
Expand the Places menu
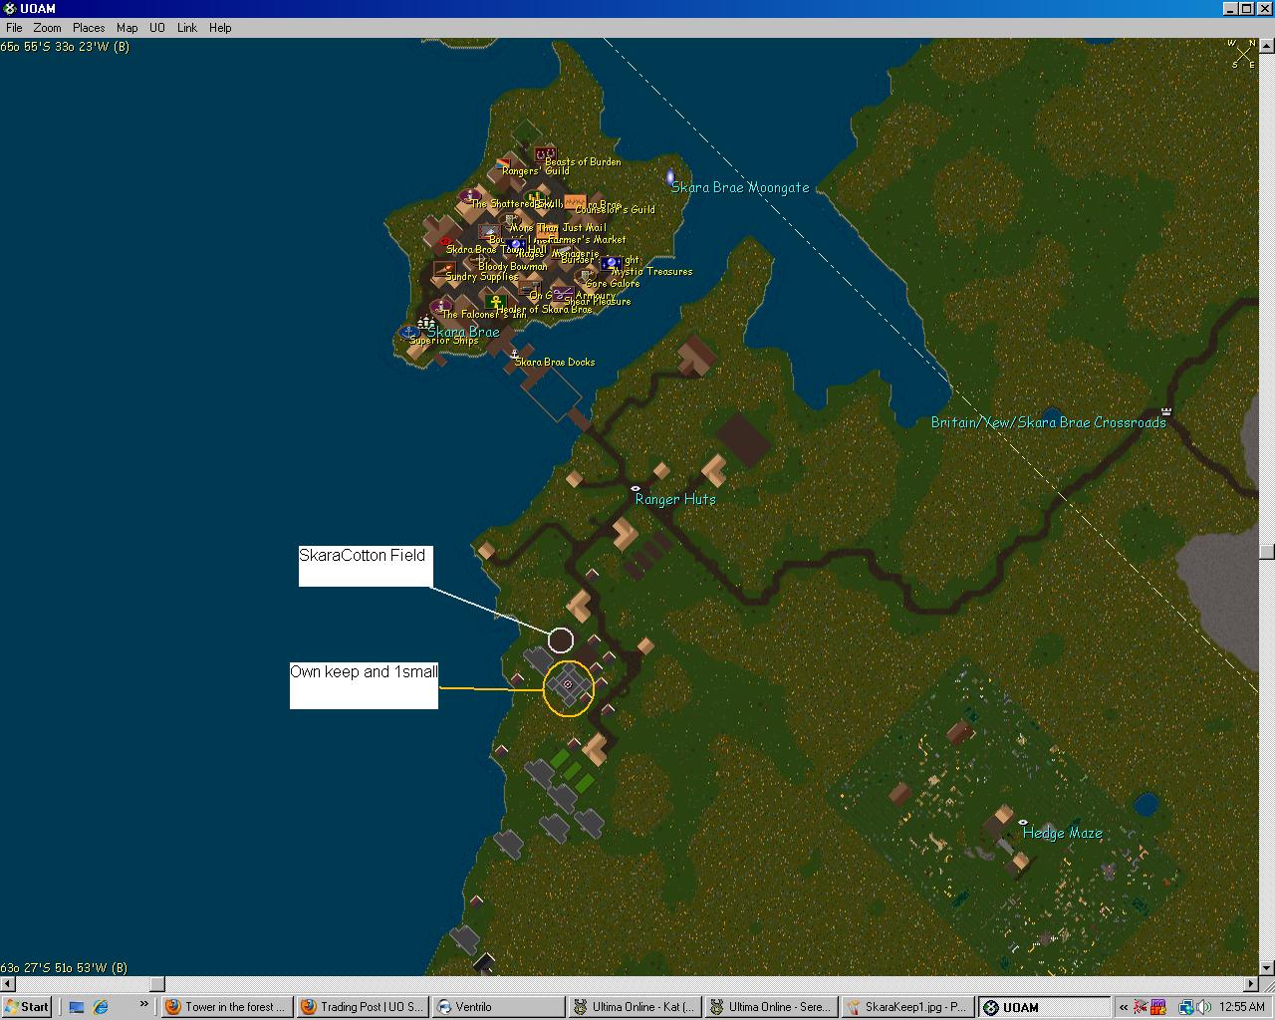coord(88,28)
